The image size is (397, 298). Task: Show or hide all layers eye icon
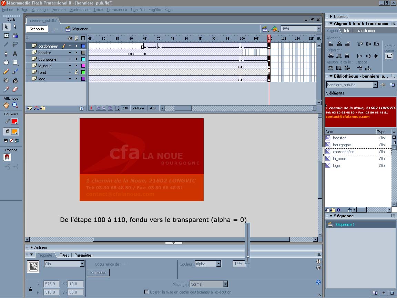click(70, 39)
